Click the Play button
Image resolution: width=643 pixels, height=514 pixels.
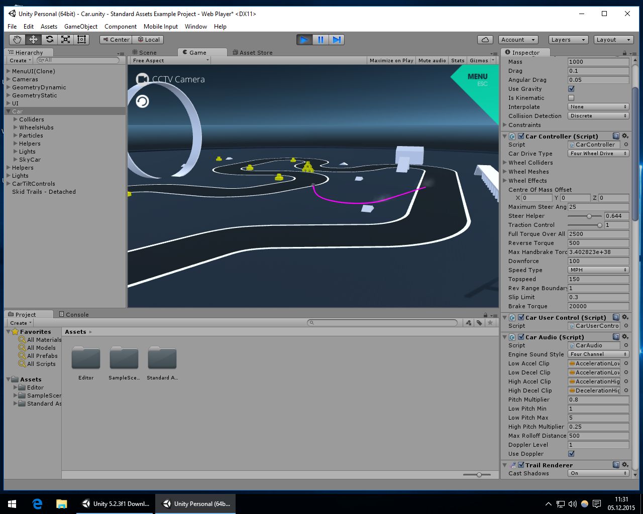point(304,40)
